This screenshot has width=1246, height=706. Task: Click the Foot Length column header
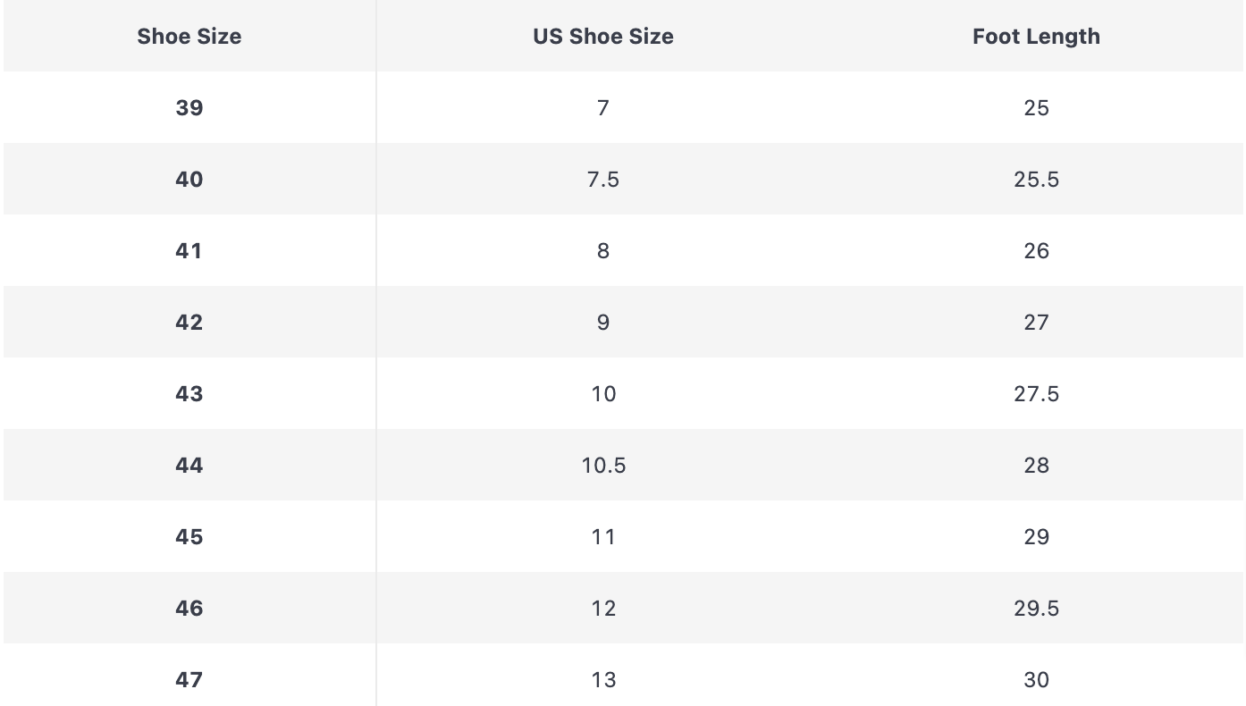click(x=1036, y=37)
